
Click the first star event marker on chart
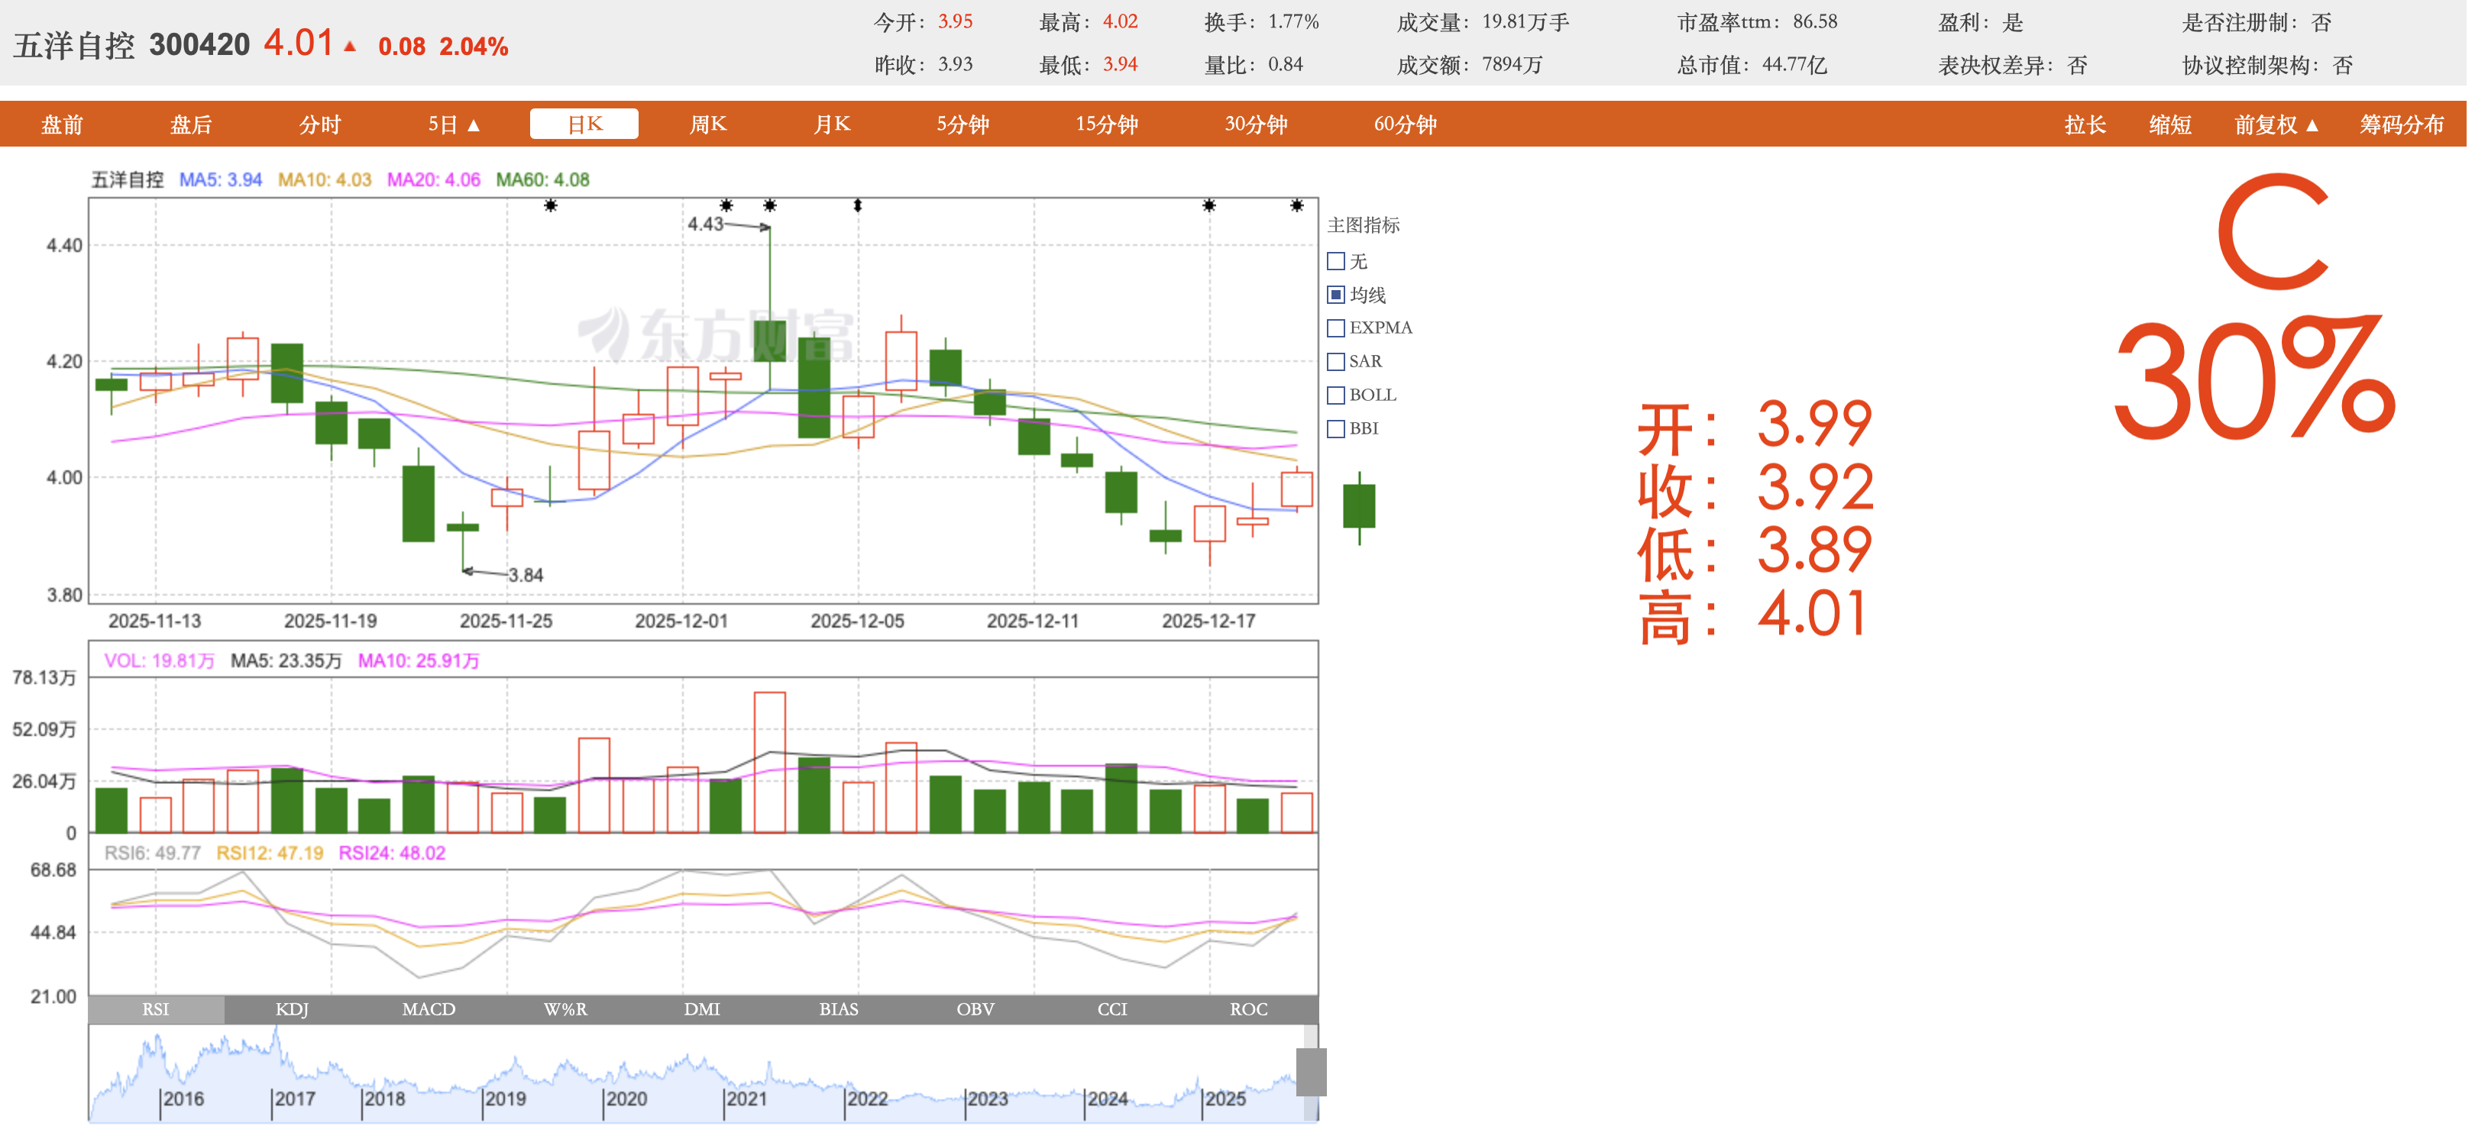pos(551,205)
